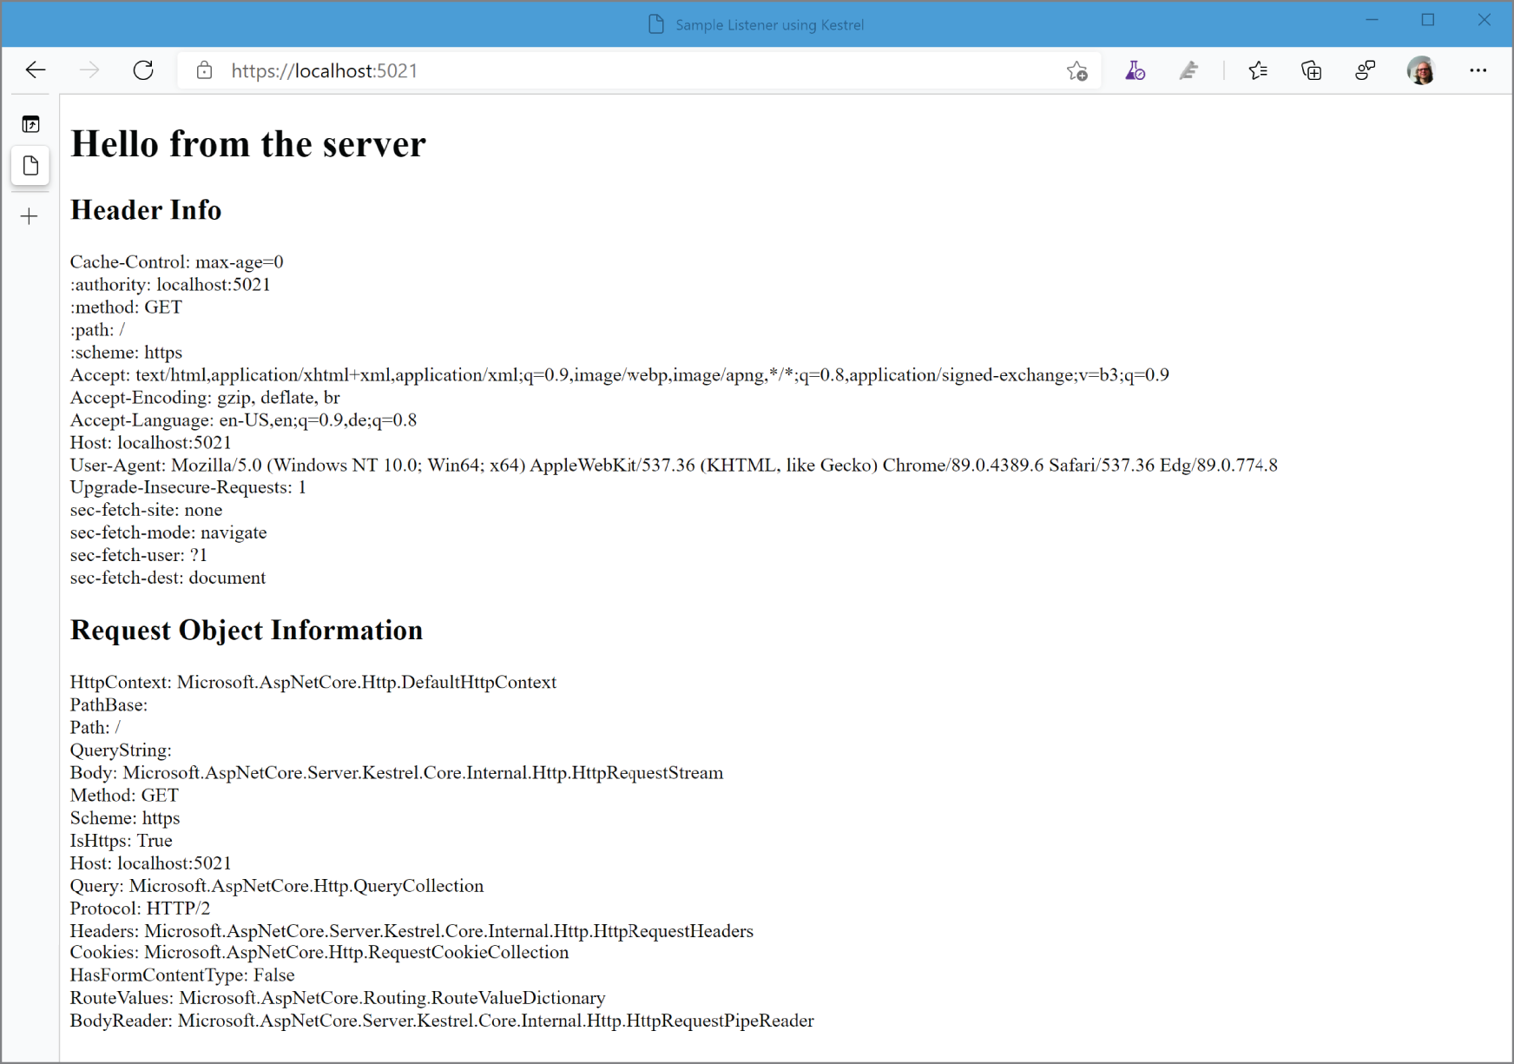Open the Settings and more menu
Viewport: 1514px width, 1064px height.
[x=1478, y=70]
